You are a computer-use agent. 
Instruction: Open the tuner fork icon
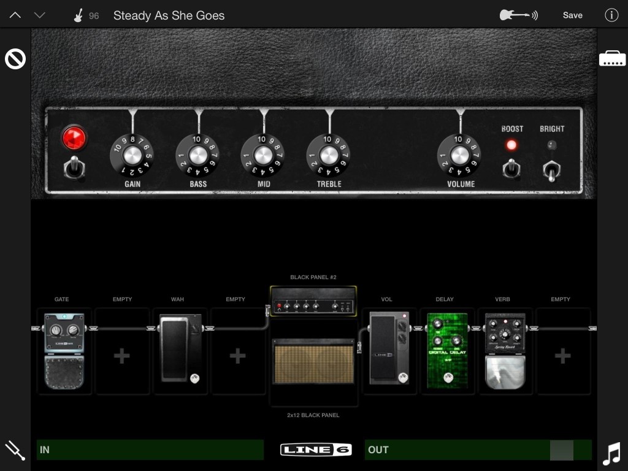pos(15,451)
